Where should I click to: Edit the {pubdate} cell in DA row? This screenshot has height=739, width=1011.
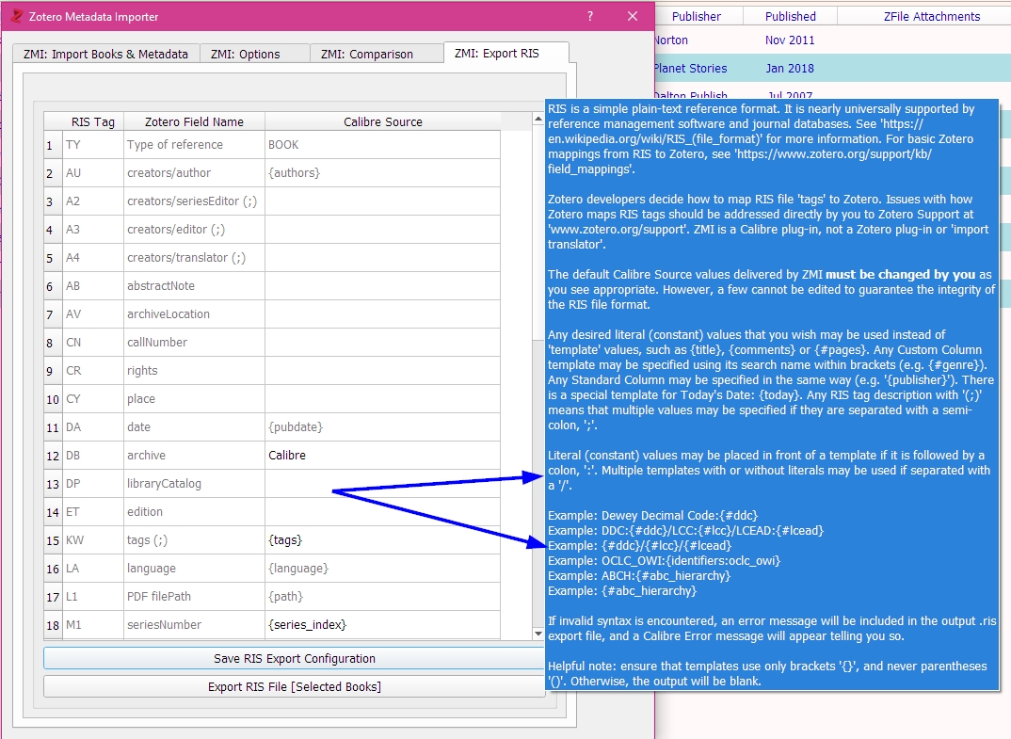382,426
